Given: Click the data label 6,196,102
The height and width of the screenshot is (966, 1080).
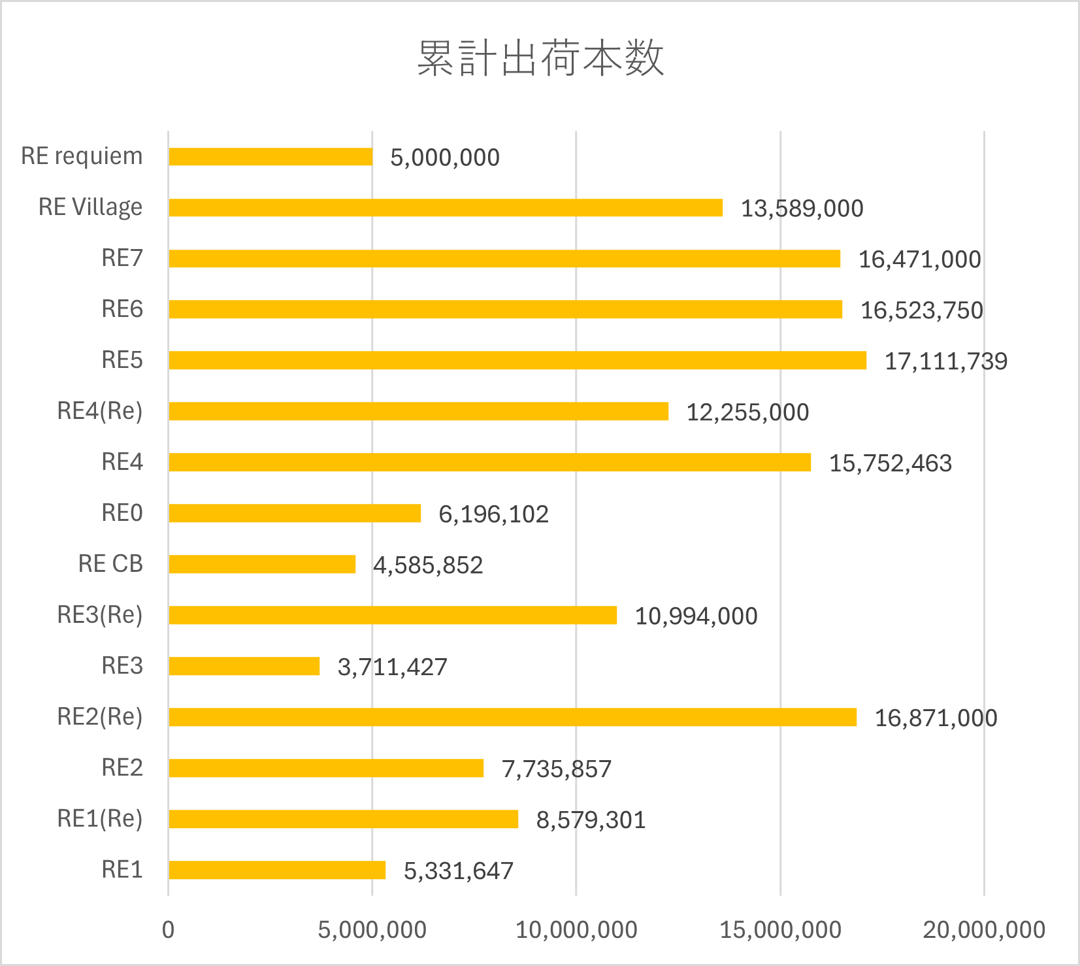Looking at the screenshot, I should click(493, 514).
